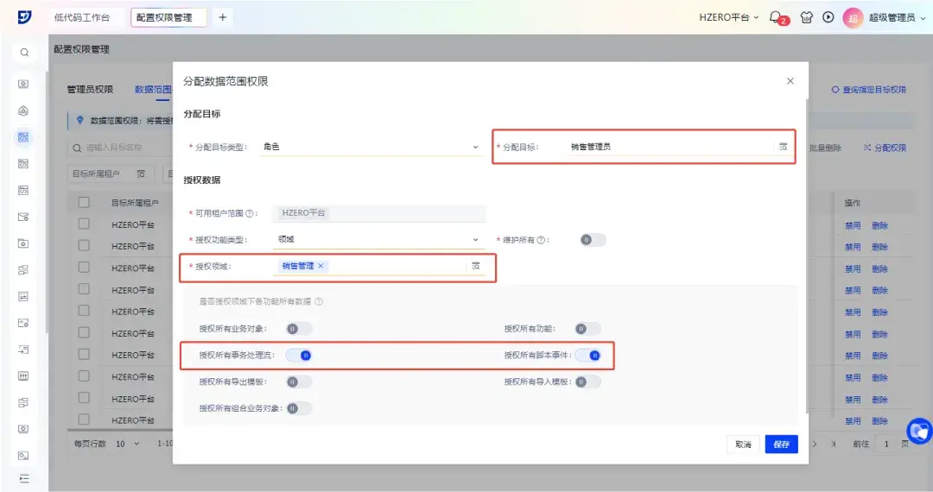Collapse the sidebar using bottom menu icon
933x492 pixels.
[24, 478]
